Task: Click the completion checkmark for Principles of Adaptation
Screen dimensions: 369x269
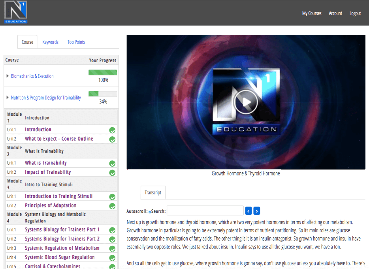Action: point(112,205)
